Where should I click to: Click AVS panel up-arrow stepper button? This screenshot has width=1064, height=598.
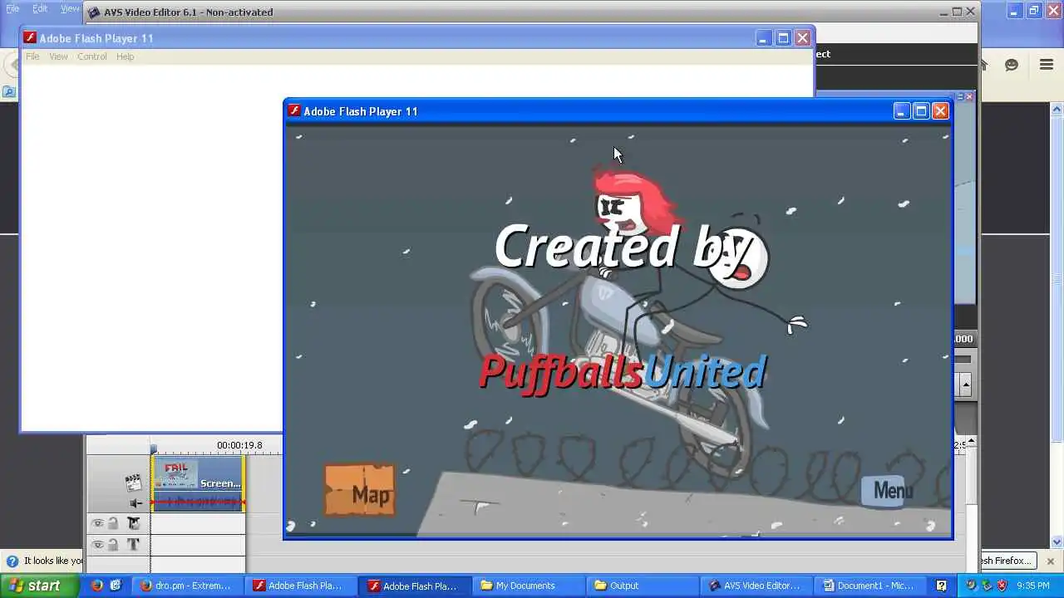965,385
